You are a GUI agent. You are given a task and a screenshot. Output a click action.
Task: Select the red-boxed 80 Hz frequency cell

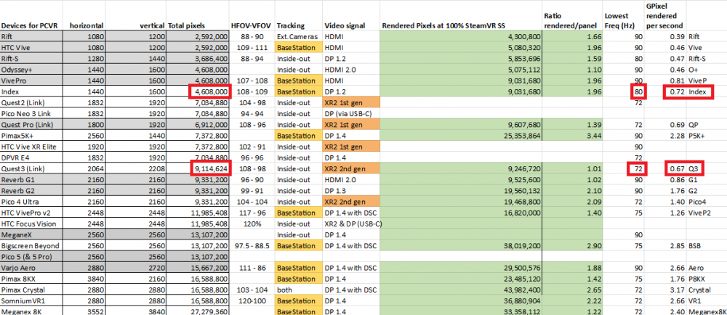(638, 91)
